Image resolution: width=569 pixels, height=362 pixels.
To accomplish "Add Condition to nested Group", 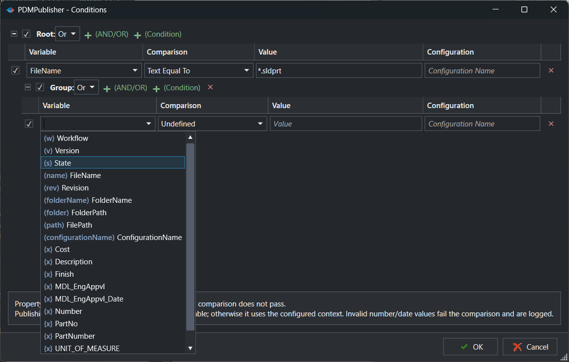I will pyautogui.click(x=177, y=88).
